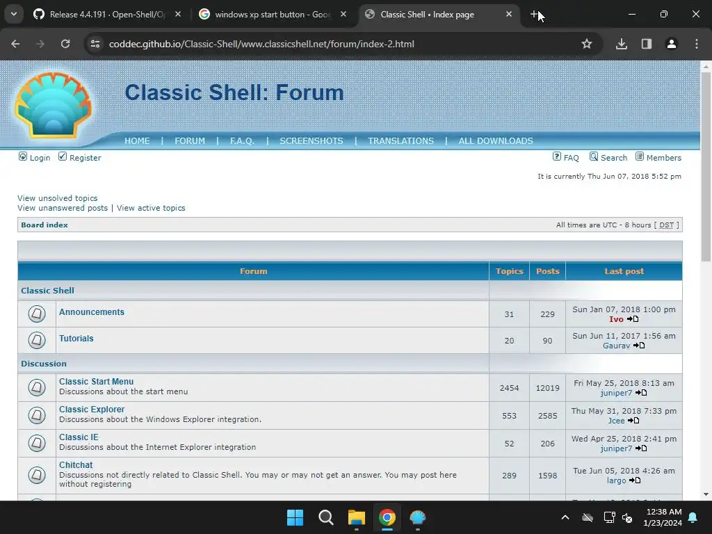Open the forum Search link

point(613,158)
